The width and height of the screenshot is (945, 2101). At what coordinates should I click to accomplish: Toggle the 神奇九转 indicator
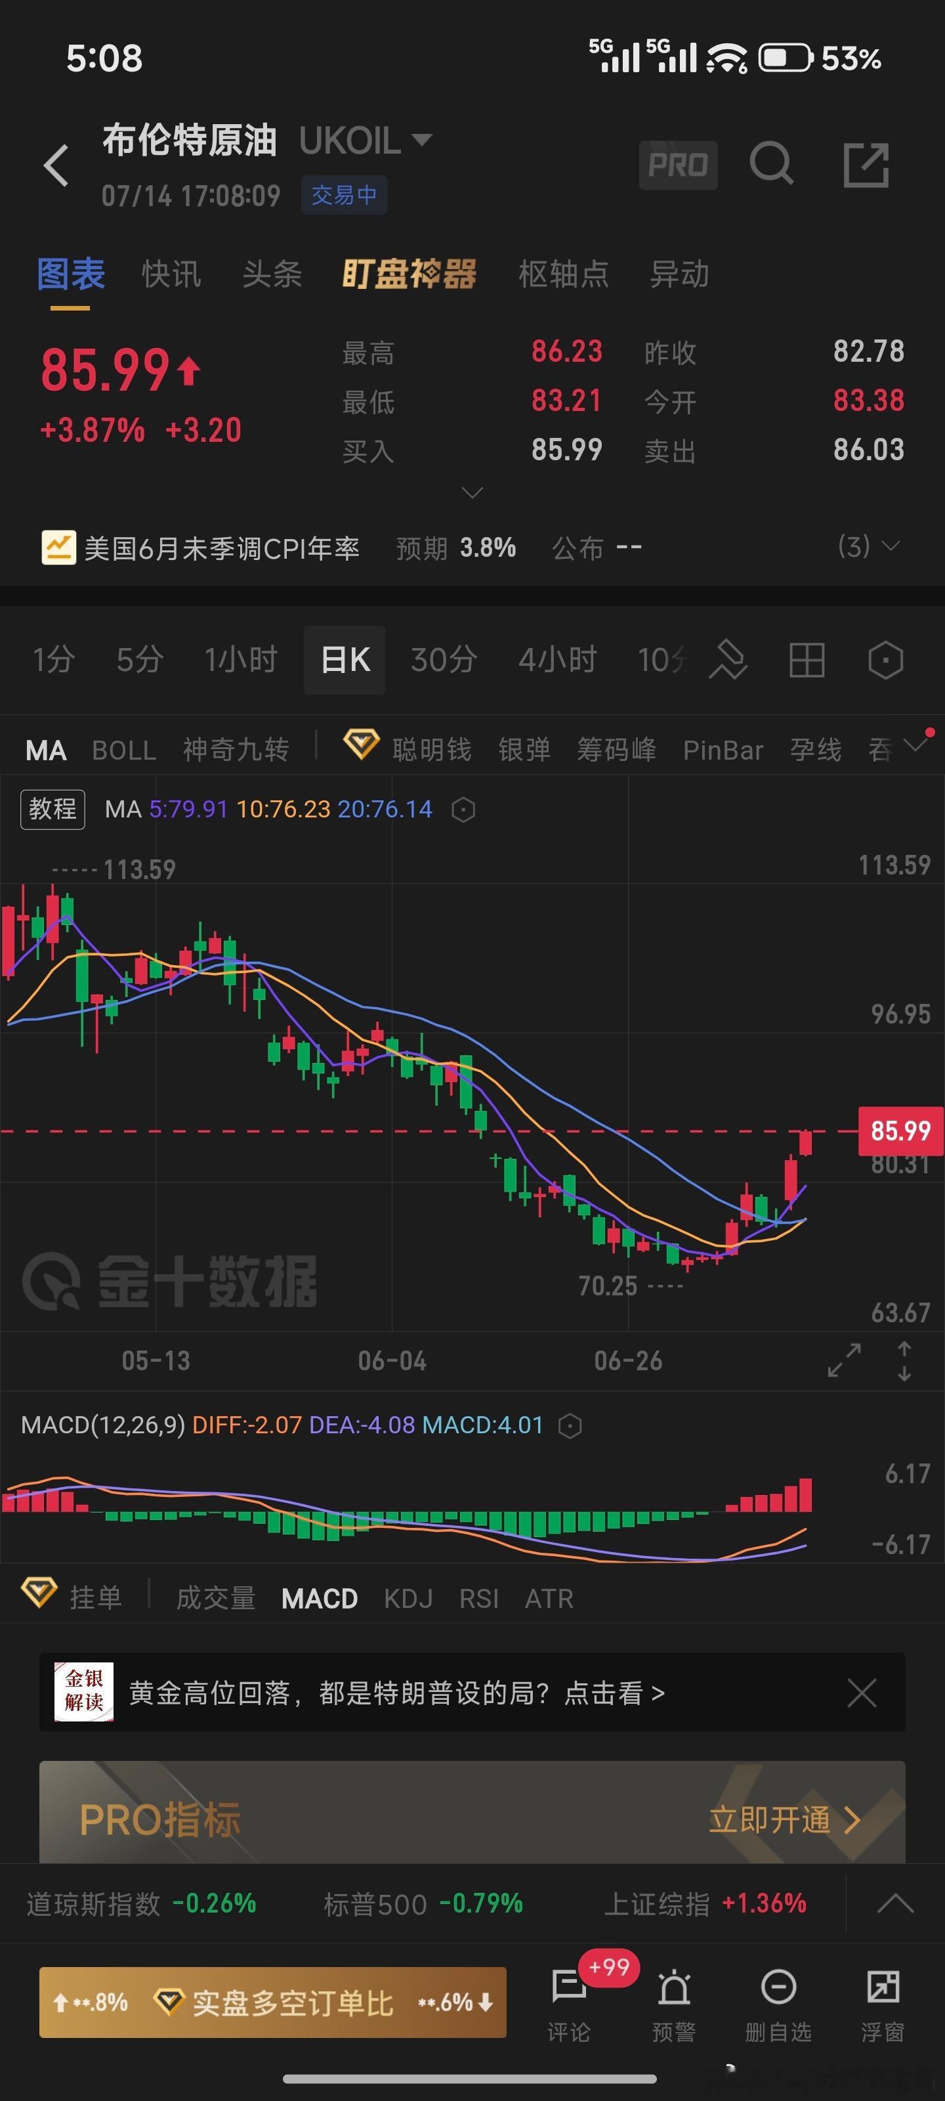[236, 750]
